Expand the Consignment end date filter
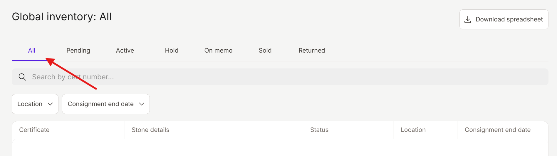The height and width of the screenshot is (156, 557). pos(106,104)
